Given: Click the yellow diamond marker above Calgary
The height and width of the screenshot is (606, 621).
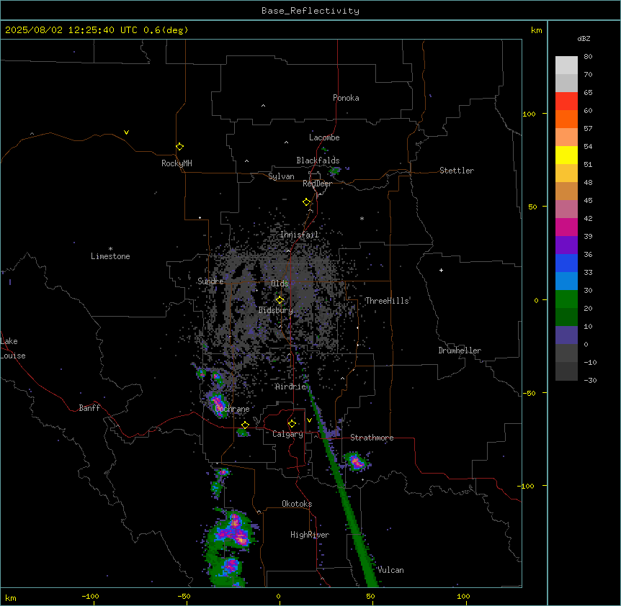Looking at the screenshot, I should click(x=292, y=424).
